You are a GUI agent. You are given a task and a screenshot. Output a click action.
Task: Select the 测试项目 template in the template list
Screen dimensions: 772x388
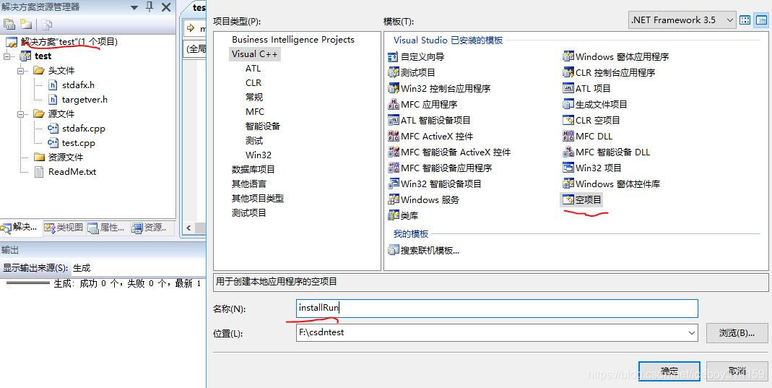pos(412,72)
